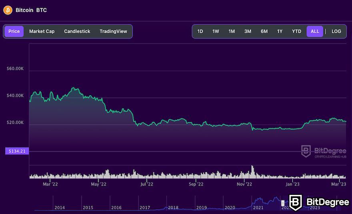Click the $40.00K axis label
Image resolution: width=352 pixels, height=214 pixels.
(x=15, y=95)
